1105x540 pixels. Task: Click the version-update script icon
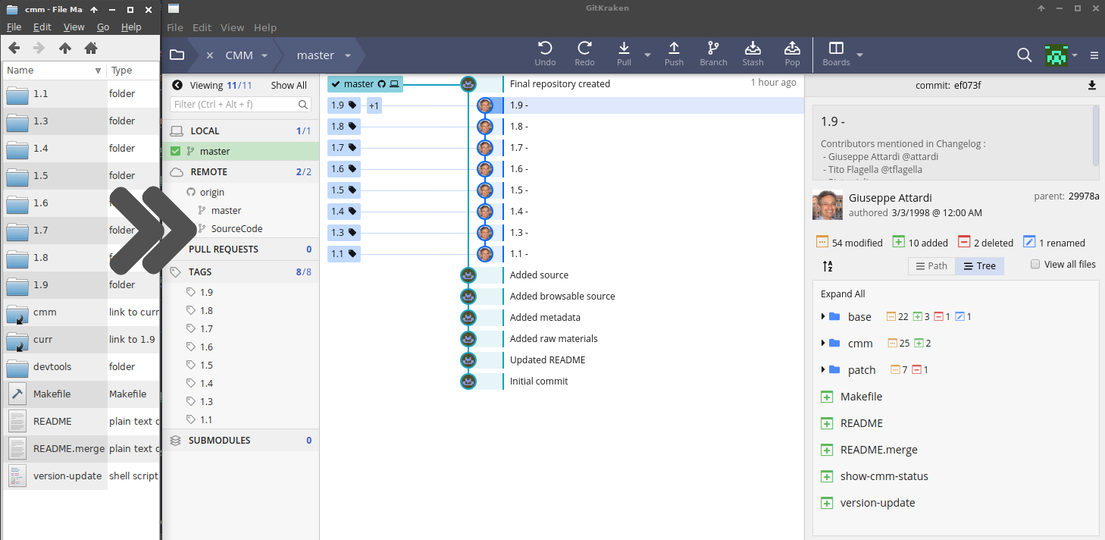tap(17, 476)
